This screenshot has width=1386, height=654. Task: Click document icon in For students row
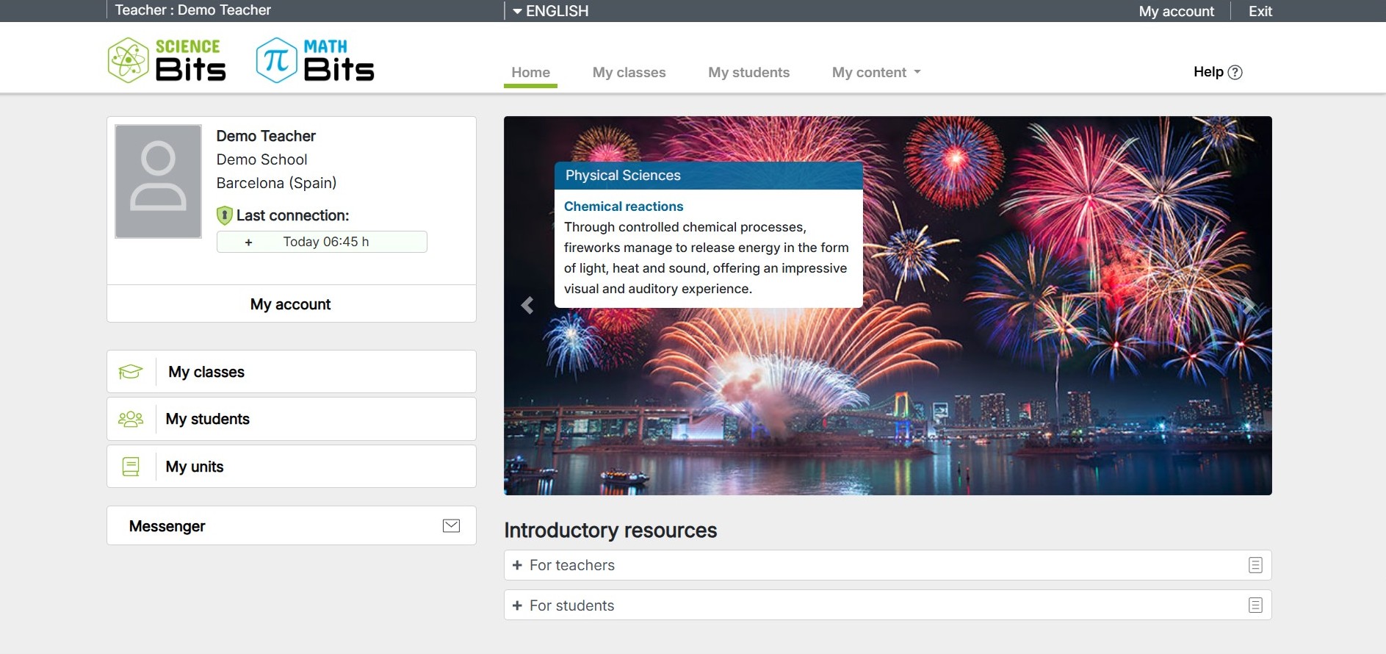(x=1255, y=606)
